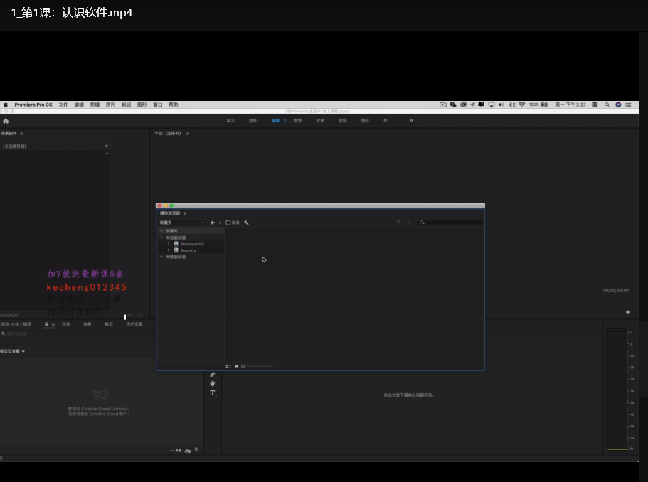Screen dimensions: 648x482
Task: Open the 收藏夹 dropdown in Media Browser
Action: point(182,223)
